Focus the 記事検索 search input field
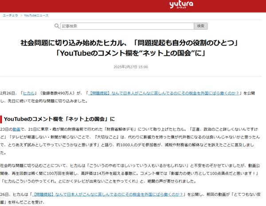The height and width of the screenshot is (206, 266). click(x=127, y=26)
